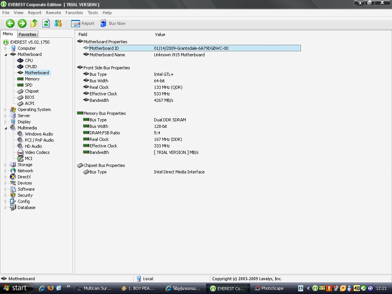Show hidden tray icons arrow
The width and height of the screenshot is (392, 294).
308,288
